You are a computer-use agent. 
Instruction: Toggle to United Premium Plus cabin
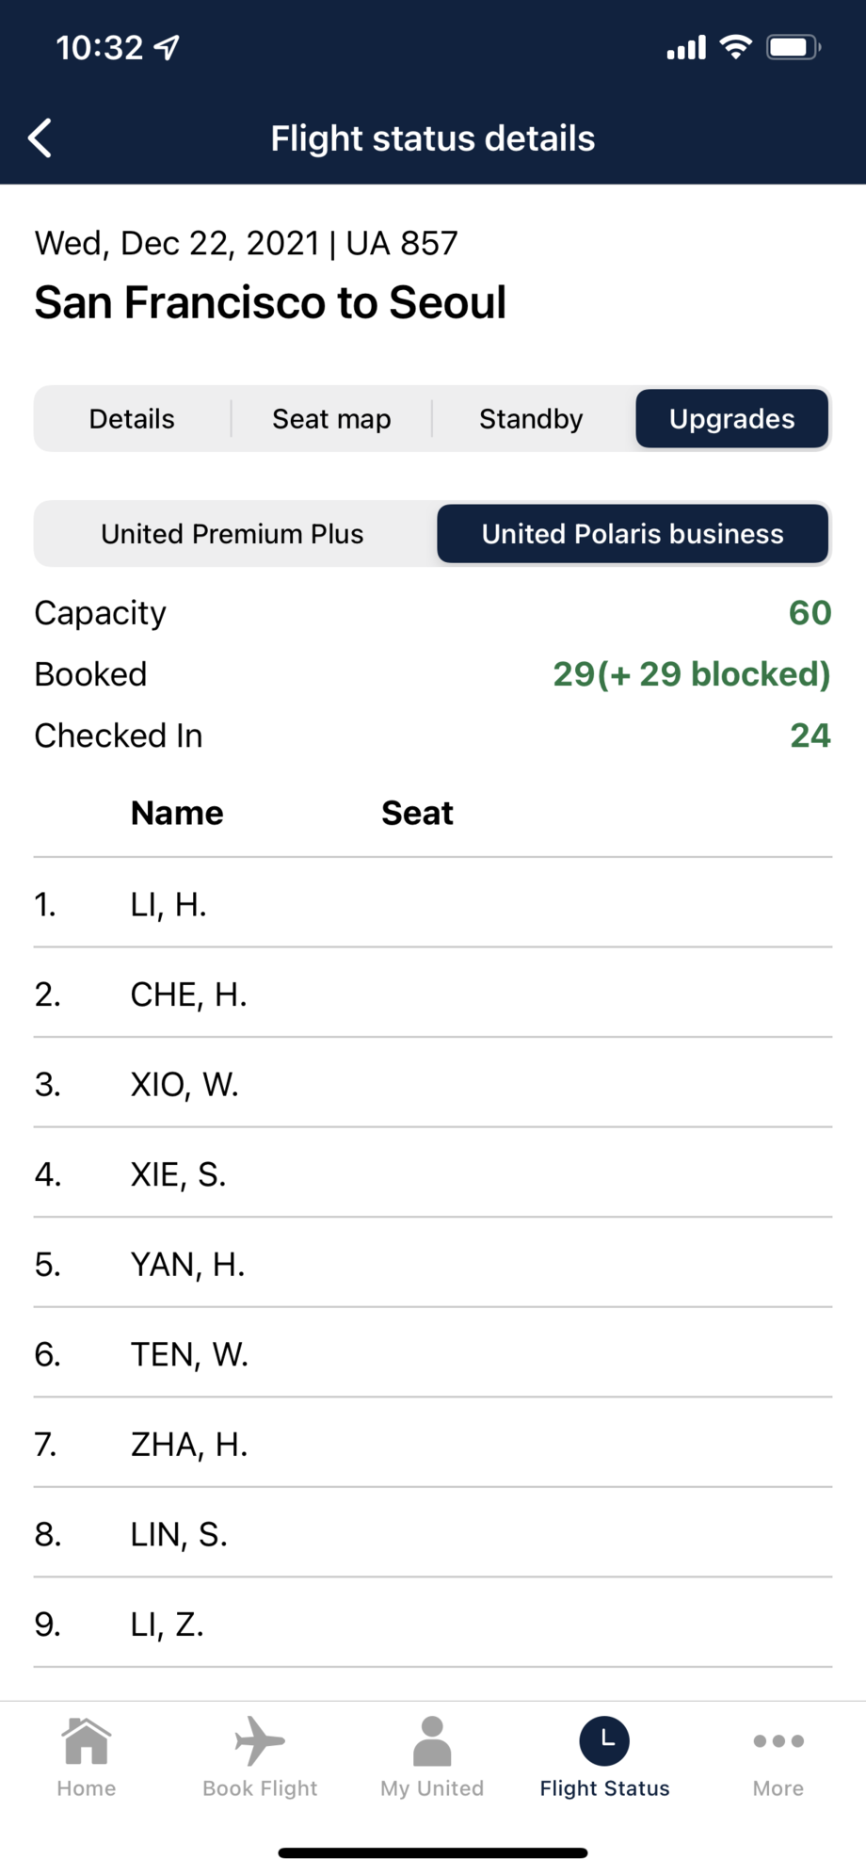coord(233,534)
